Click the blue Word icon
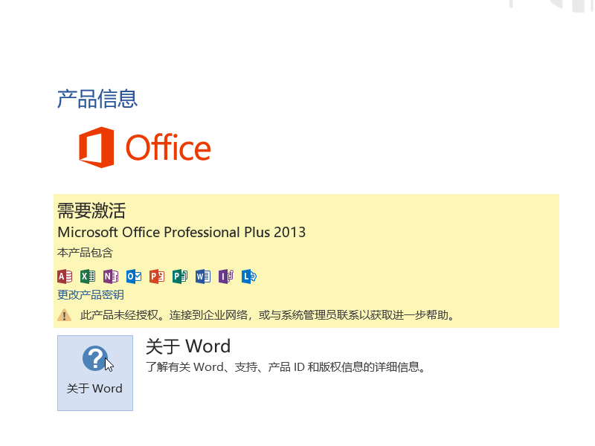595x446 pixels. (203, 277)
